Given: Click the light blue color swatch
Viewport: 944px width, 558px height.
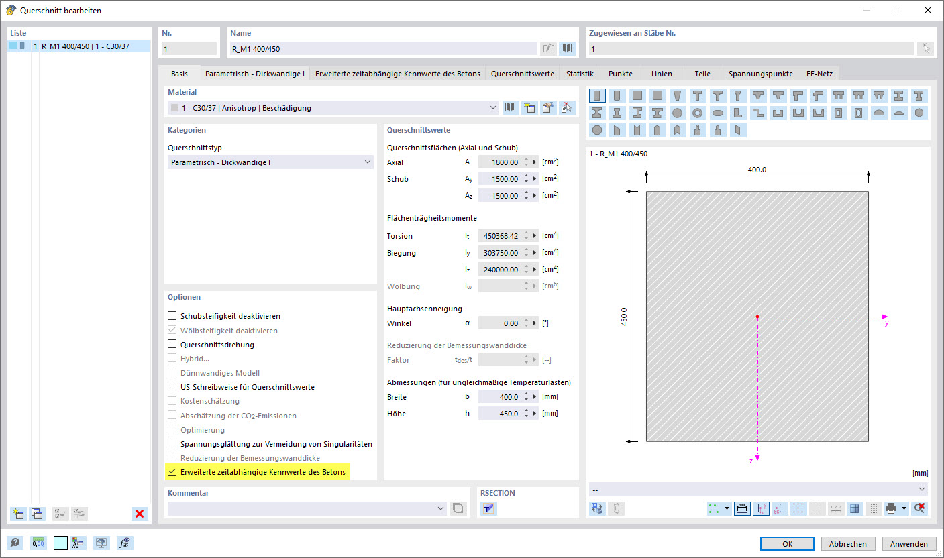Looking at the screenshot, I should point(60,543).
